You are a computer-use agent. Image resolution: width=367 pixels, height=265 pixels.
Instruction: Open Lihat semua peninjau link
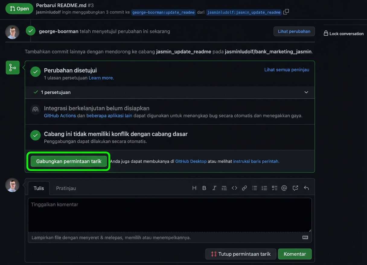pyautogui.click(x=287, y=70)
